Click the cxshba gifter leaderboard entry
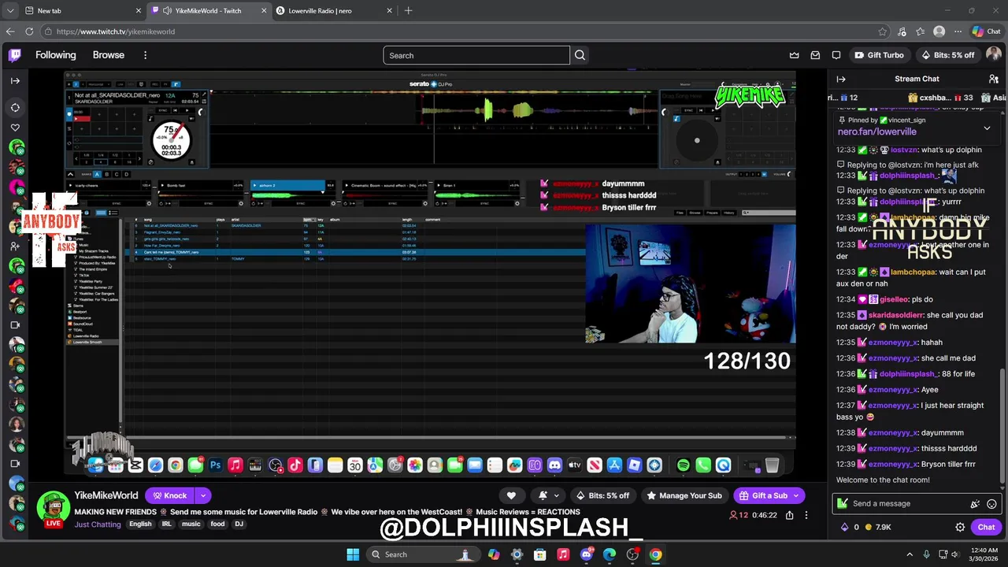This screenshot has height=567, width=1008. [x=941, y=98]
